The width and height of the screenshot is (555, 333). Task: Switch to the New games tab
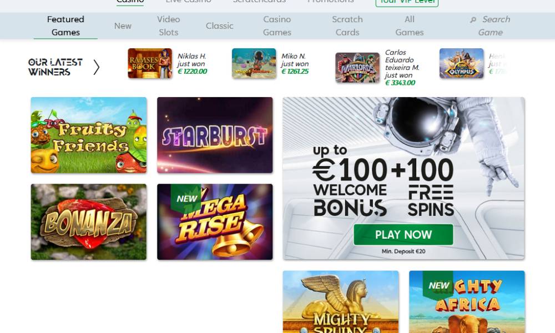123,26
